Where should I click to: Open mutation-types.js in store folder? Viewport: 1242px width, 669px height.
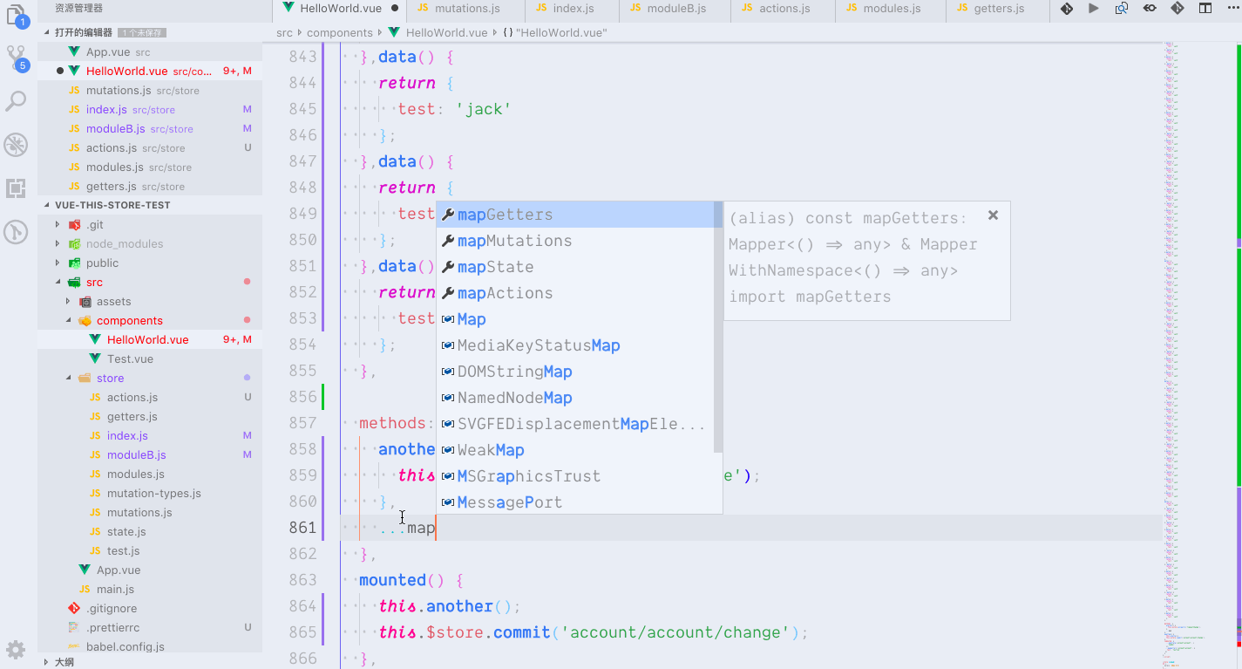coord(150,493)
